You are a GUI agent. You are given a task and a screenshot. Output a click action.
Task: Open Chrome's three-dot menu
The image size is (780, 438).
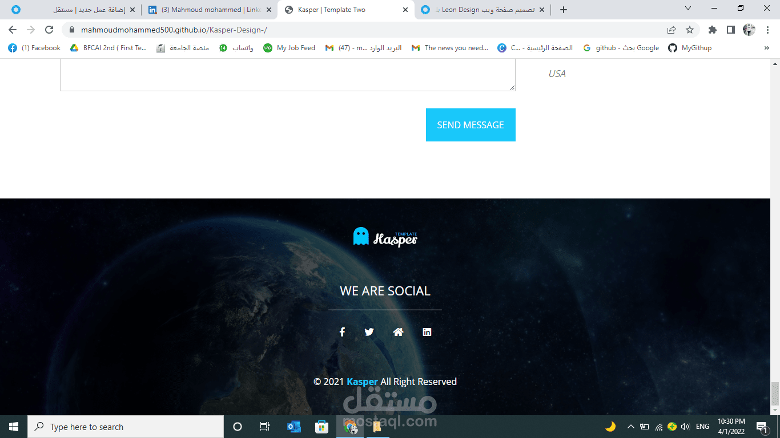point(767,30)
